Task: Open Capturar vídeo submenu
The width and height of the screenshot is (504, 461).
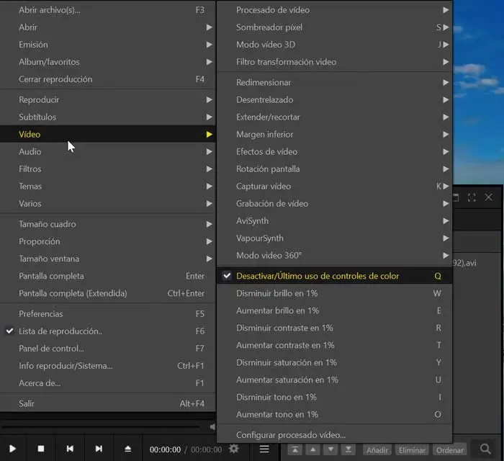Action: point(335,187)
